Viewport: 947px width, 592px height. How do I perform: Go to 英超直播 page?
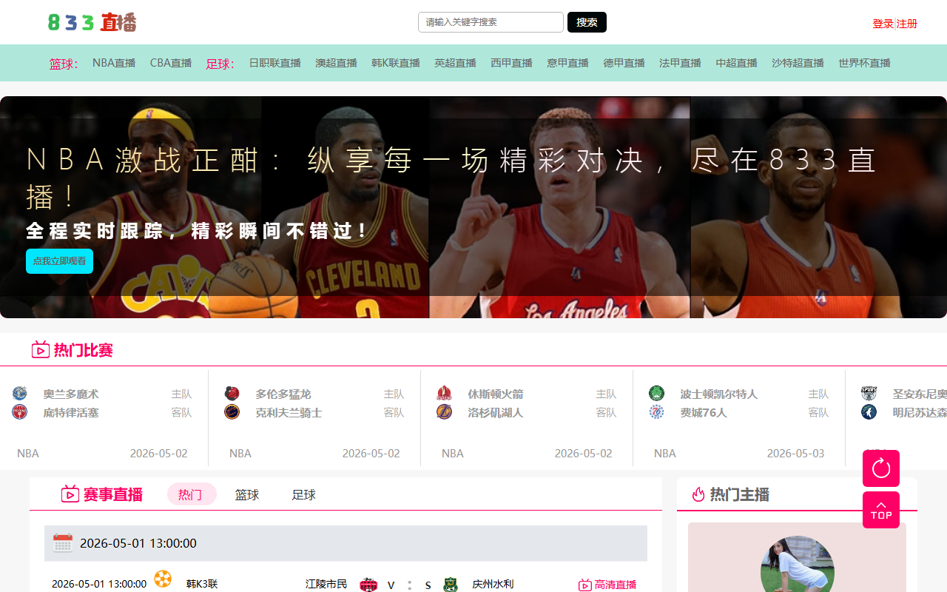tap(455, 63)
